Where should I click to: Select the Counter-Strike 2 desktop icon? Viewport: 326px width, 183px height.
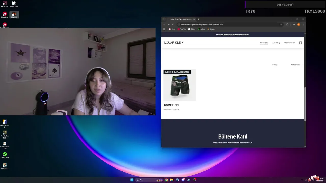tap(5, 124)
